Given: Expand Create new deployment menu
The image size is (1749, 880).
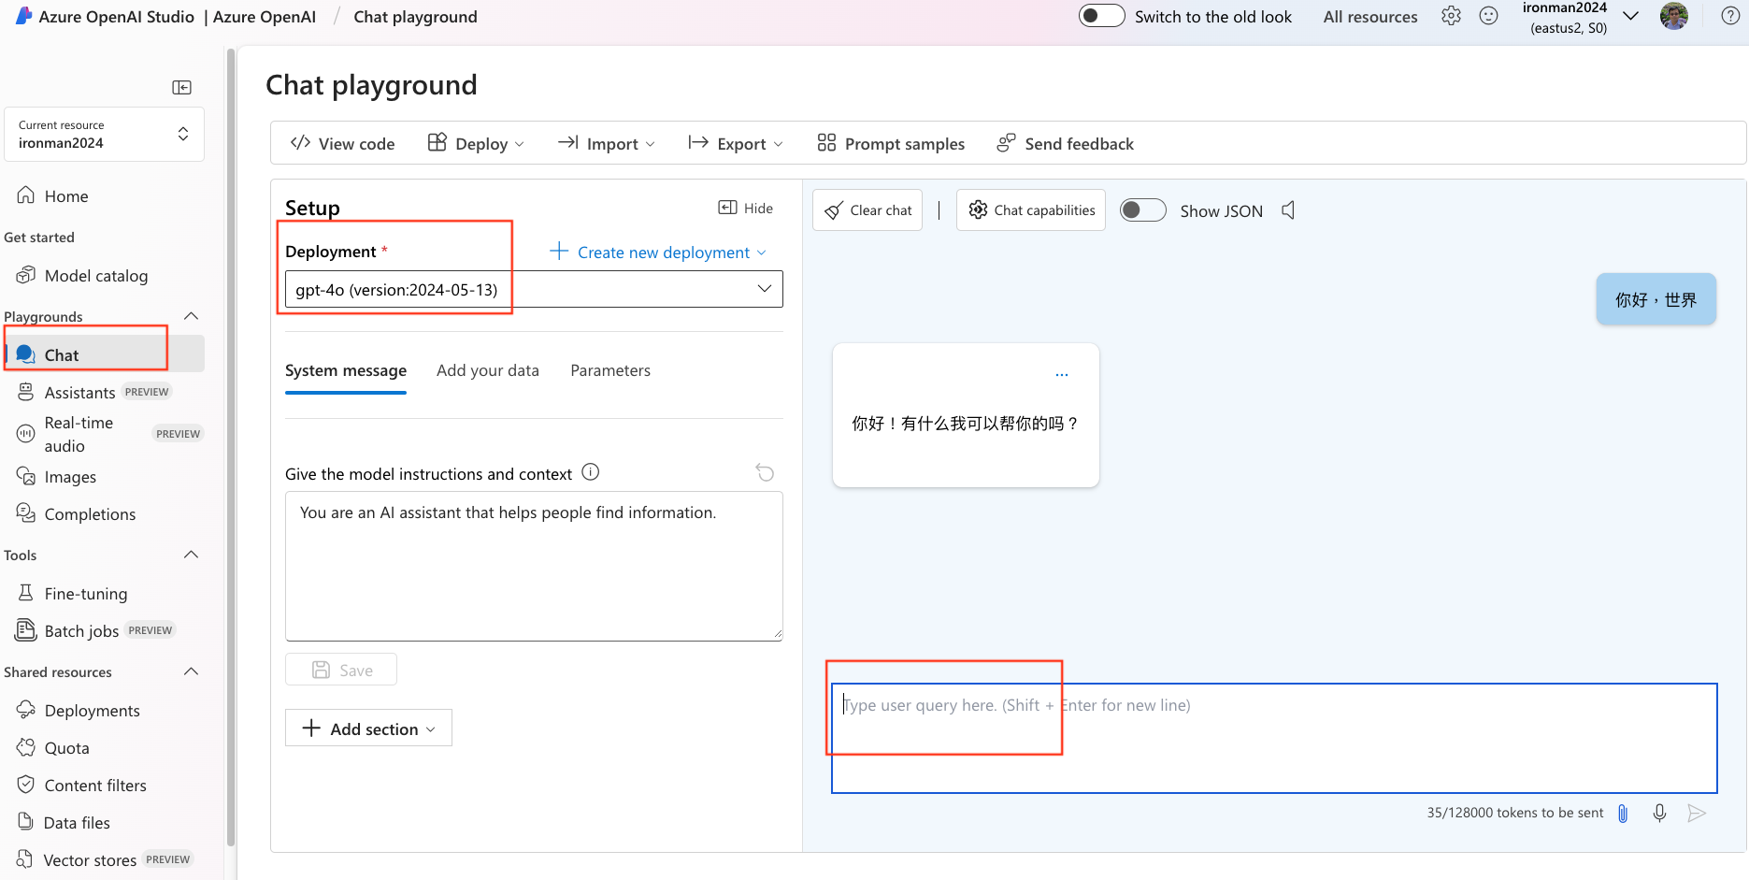Looking at the screenshot, I should [658, 252].
